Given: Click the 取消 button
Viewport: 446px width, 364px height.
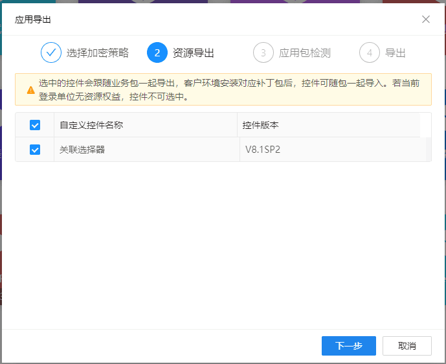Looking at the screenshot, I should click(x=407, y=346).
